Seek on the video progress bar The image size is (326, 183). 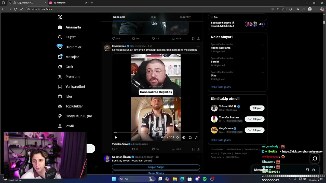pyautogui.click(x=156, y=132)
